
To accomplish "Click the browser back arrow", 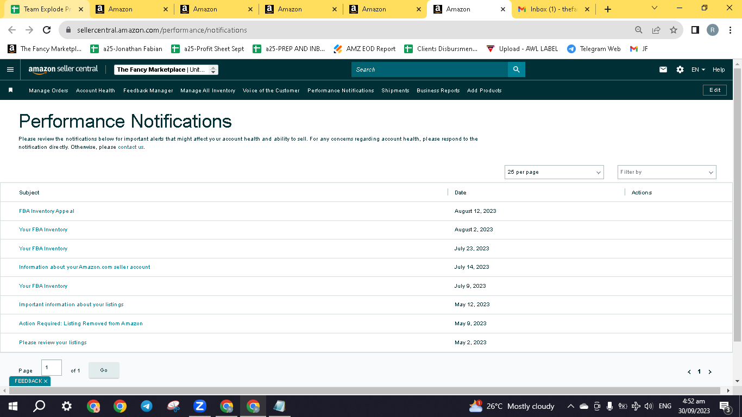I will click(x=12, y=30).
